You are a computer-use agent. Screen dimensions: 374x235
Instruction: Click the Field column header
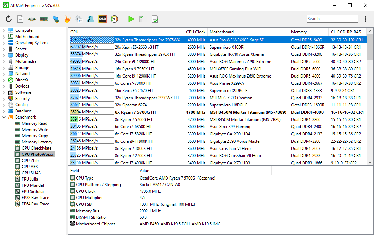point(103,171)
